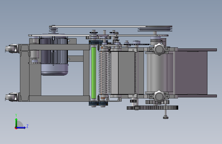Viewport: 222px width, 144px height.
Task: Click the green Y axis arrow of the triad
Action: [16, 122]
